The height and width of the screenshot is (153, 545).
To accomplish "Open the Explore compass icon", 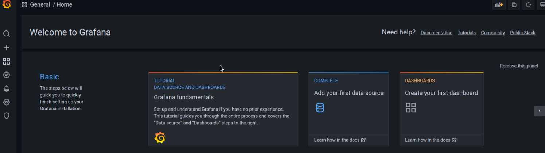I will click(x=7, y=75).
